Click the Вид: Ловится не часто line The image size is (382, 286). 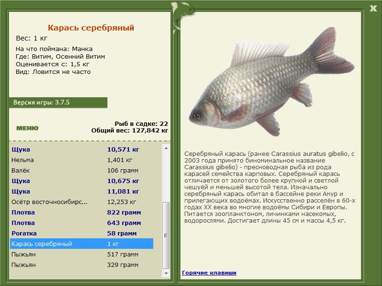[53, 72]
